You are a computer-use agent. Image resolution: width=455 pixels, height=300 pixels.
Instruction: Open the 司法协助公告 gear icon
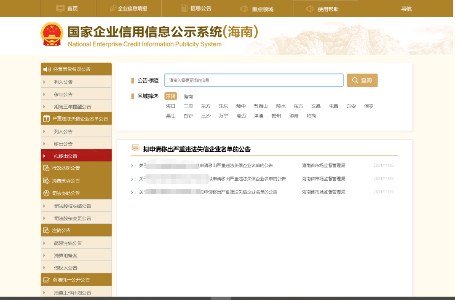[x=47, y=193]
